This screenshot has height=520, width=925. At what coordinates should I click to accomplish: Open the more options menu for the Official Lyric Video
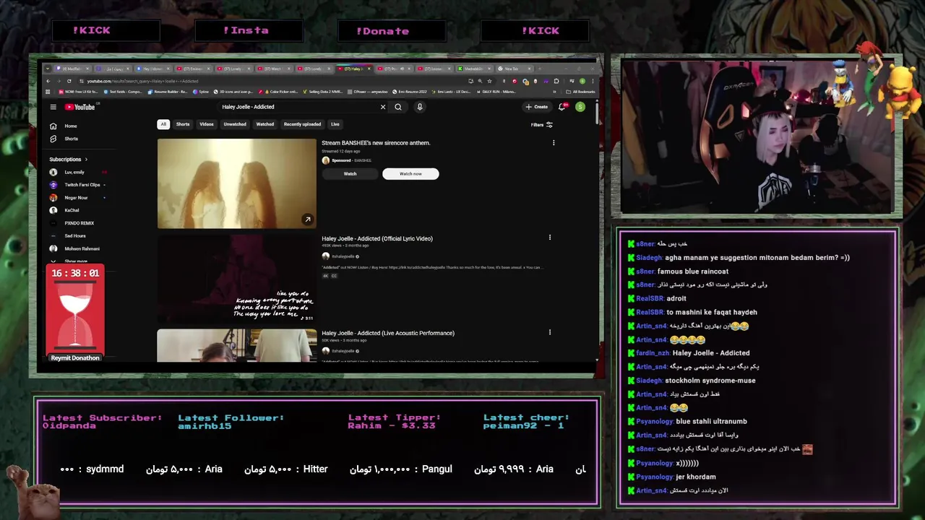coord(550,238)
